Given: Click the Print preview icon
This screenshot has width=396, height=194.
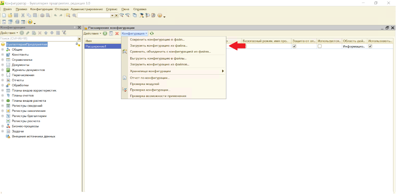Looking at the screenshot, I should 48,15.
